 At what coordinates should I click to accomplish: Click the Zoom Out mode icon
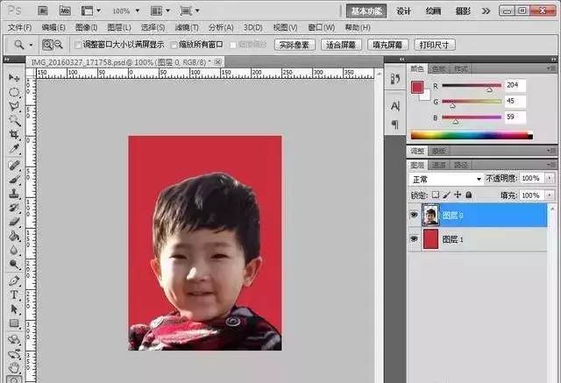click(x=58, y=45)
